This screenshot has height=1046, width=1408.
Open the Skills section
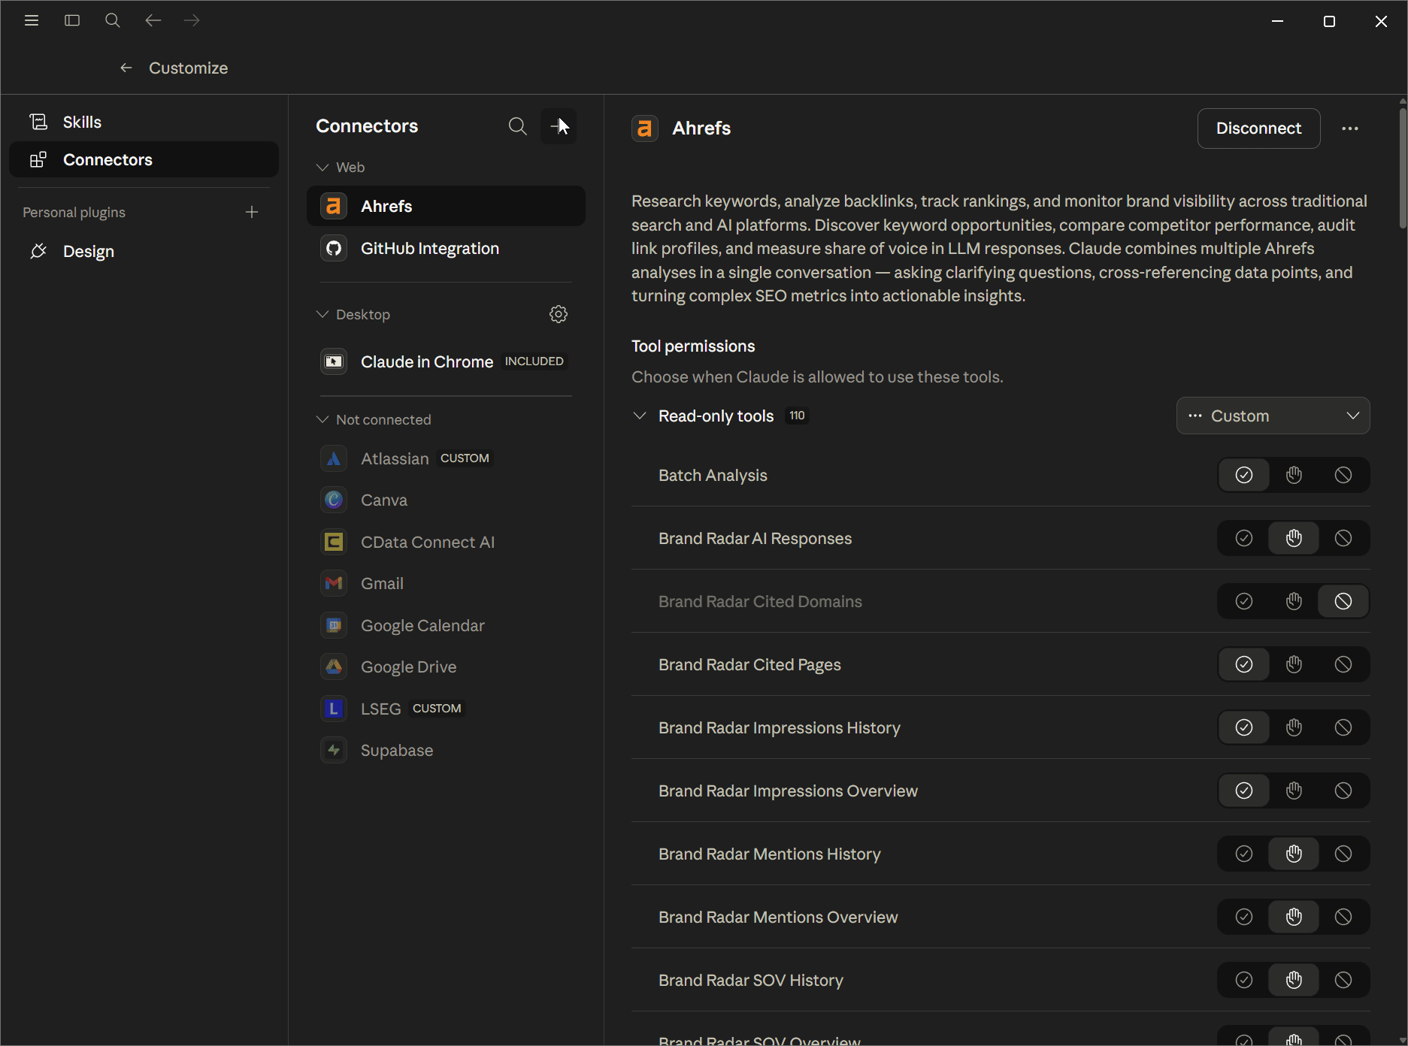point(144,122)
